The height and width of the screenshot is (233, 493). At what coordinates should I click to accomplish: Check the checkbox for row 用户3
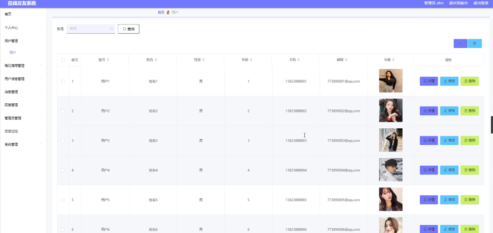[63, 141]
